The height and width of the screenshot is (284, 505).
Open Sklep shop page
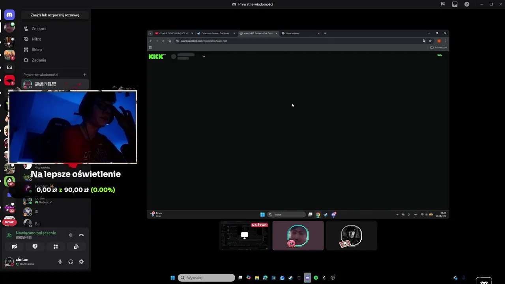click(55, 50)
